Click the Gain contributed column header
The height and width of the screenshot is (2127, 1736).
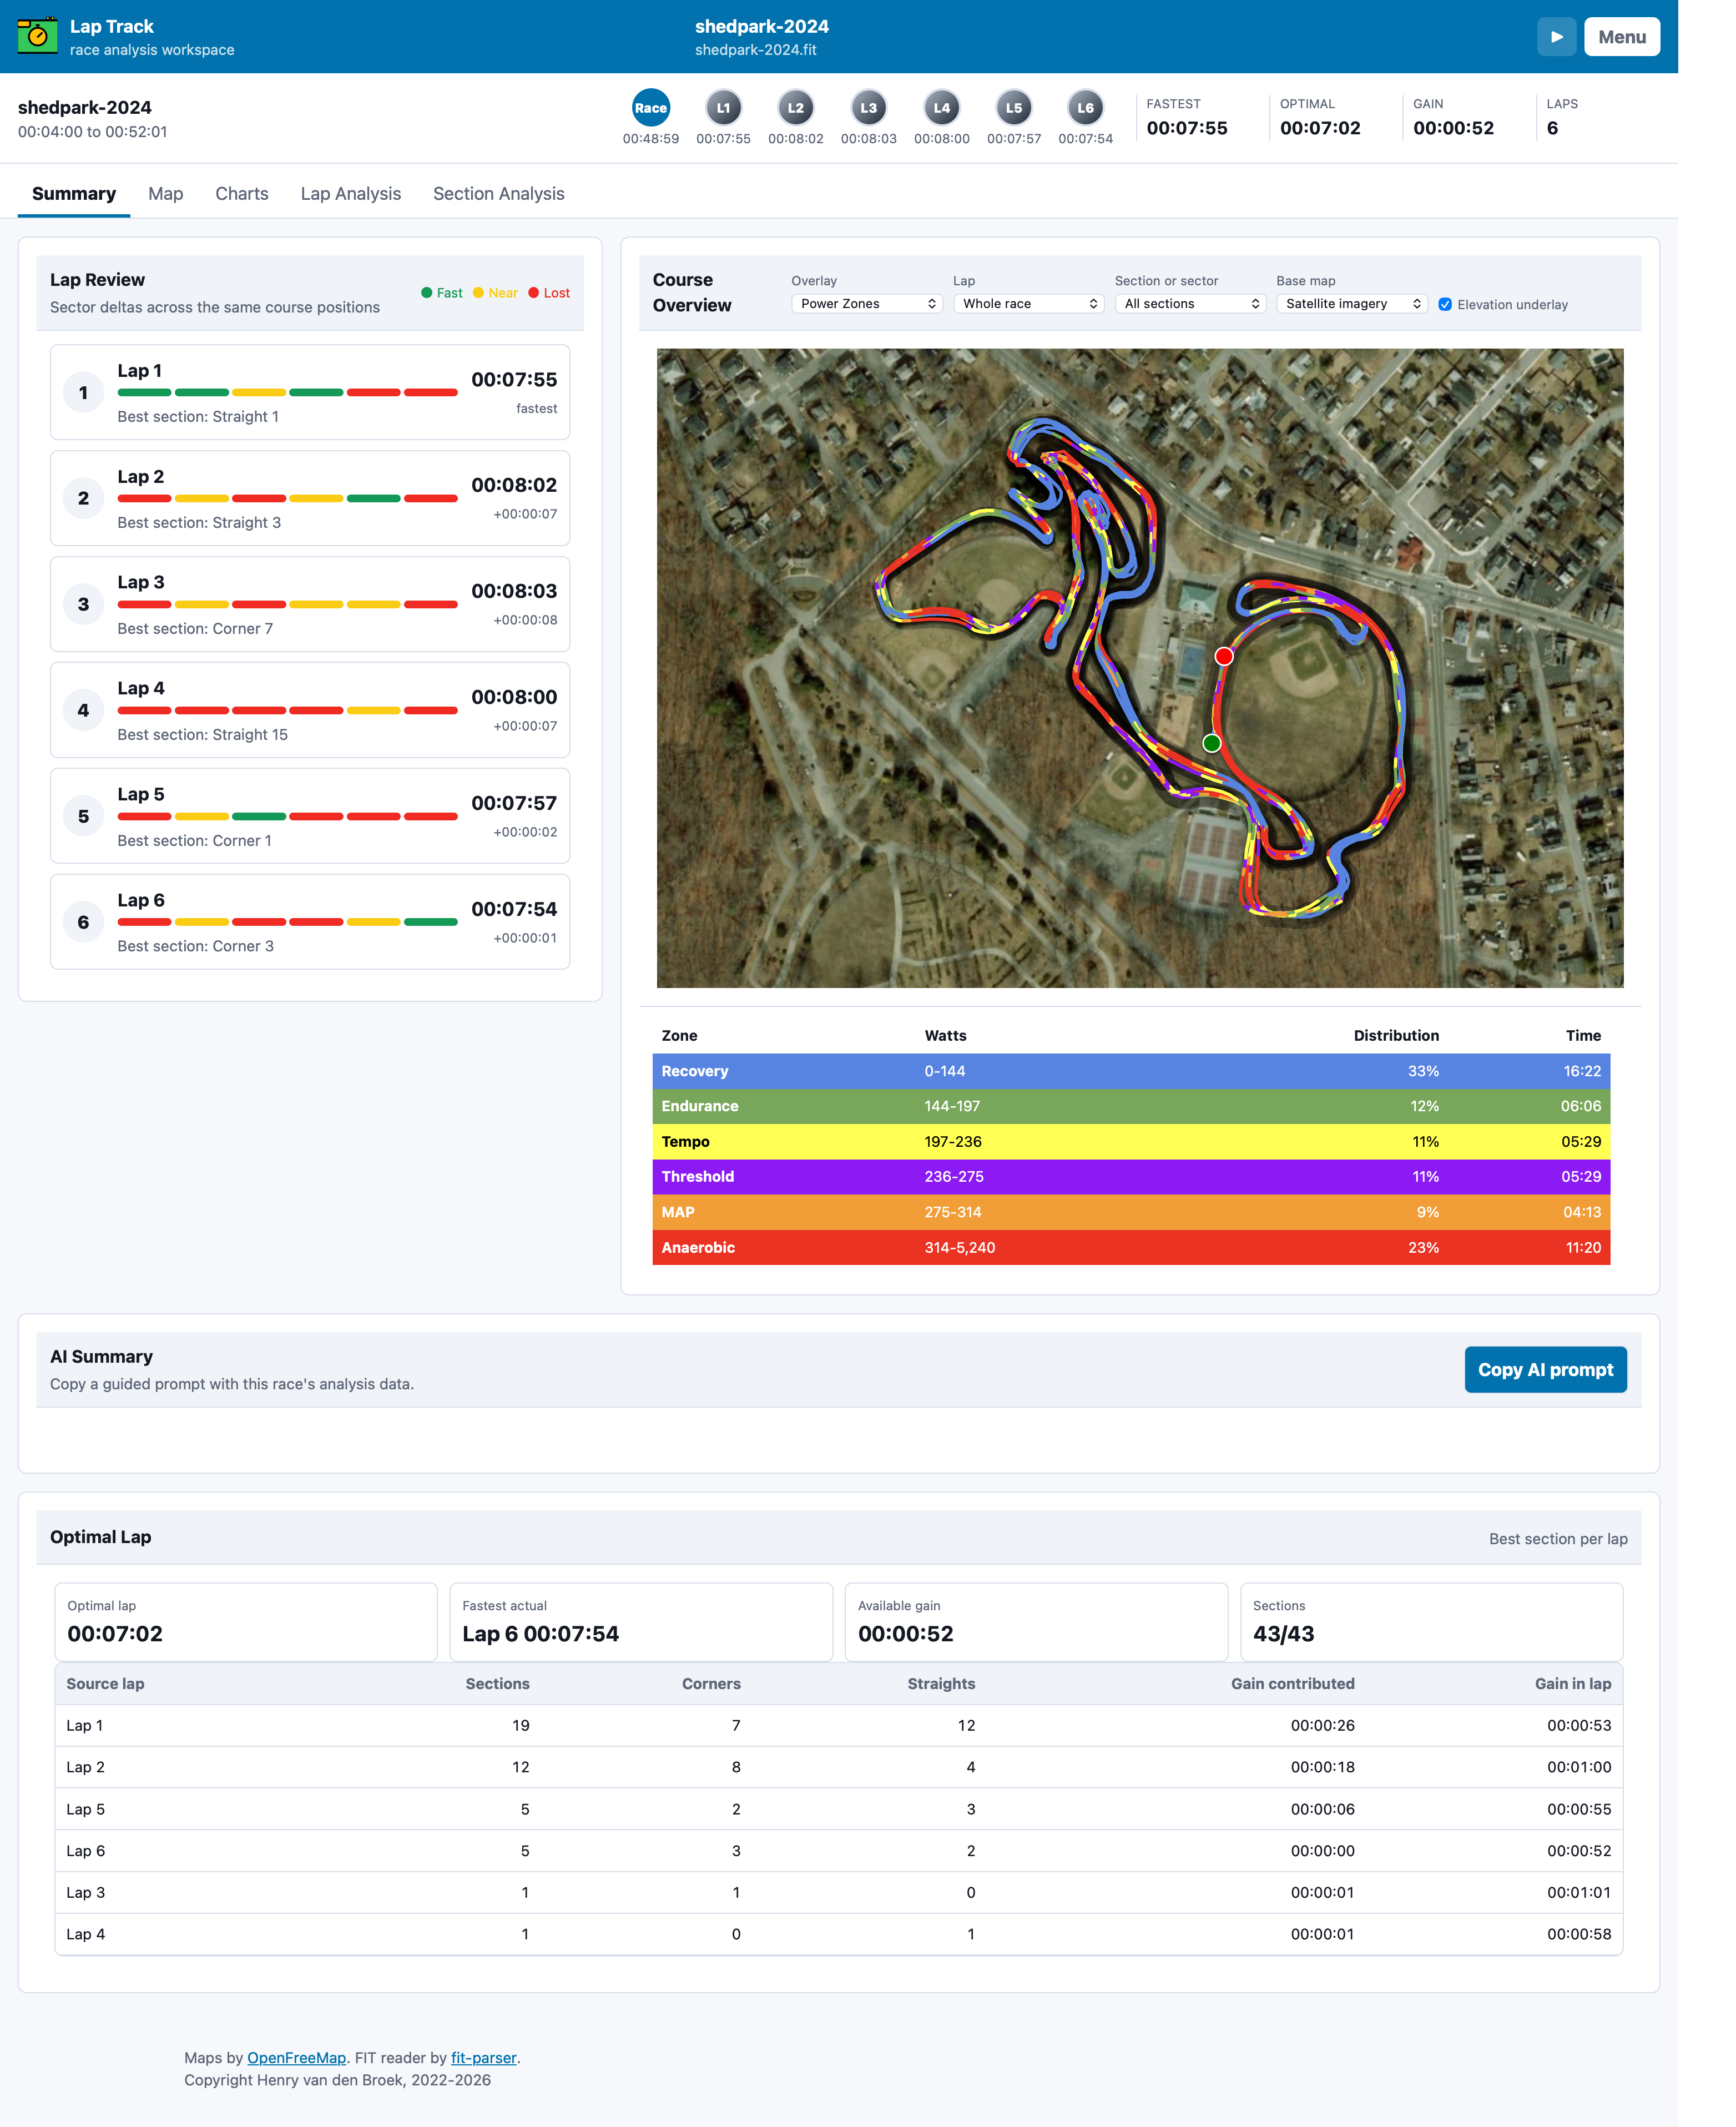[1292, 1684]
